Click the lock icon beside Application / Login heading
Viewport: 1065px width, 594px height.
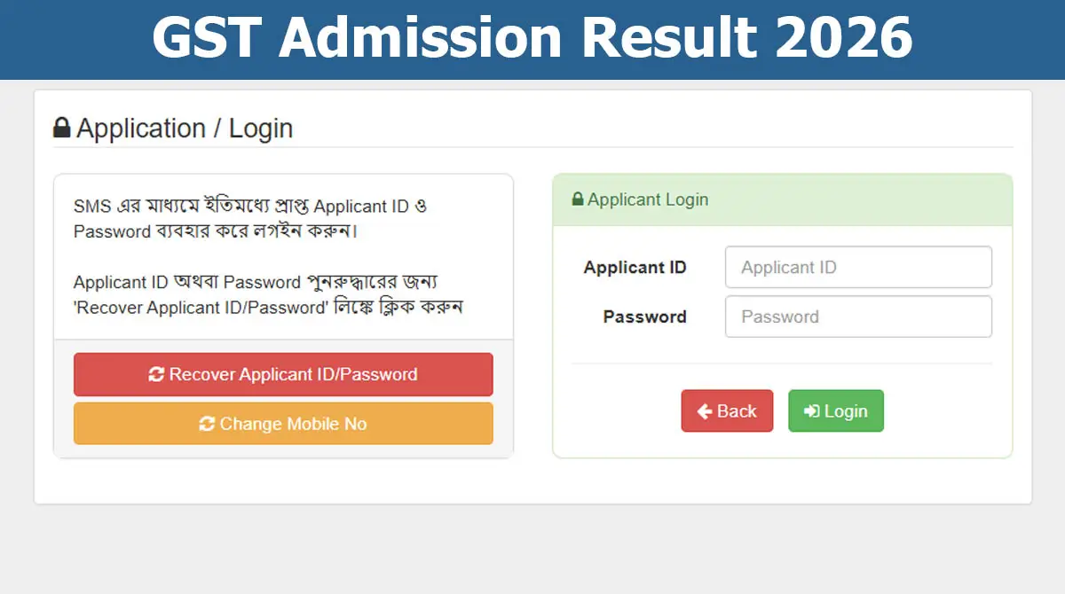tap(60, 129)
